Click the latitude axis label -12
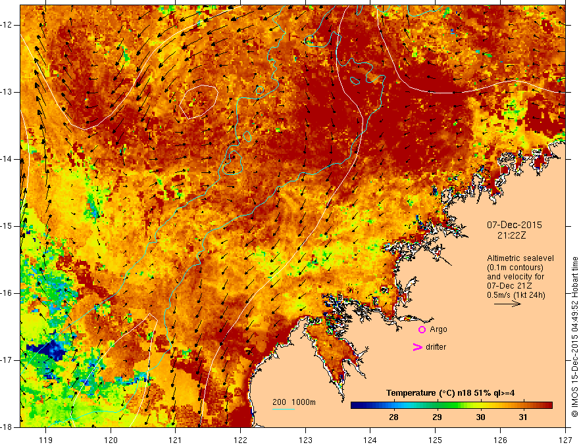This screenshot has width=579, height=447. (7, 25)
